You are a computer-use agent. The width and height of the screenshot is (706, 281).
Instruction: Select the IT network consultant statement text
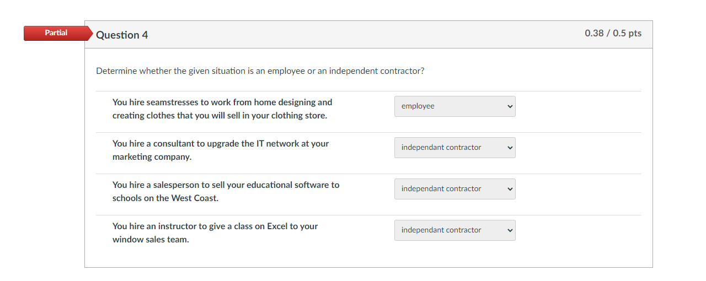tap(221, 150)
